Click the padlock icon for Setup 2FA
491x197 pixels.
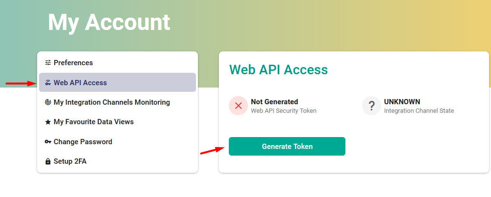coord(48,162)
